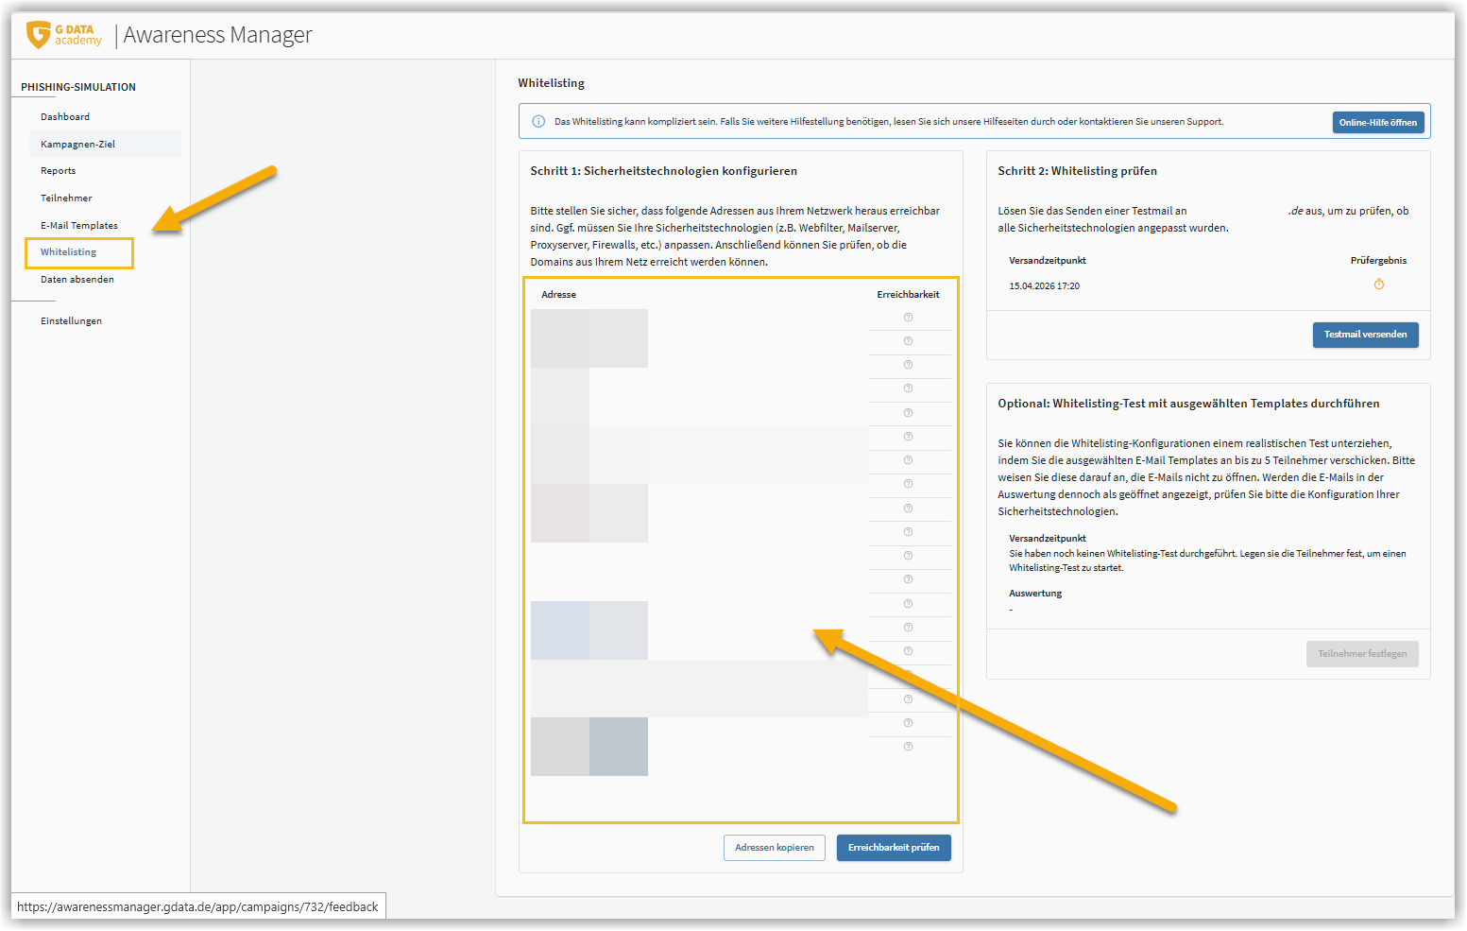Click the G DATA academy logo

point(64,35)
